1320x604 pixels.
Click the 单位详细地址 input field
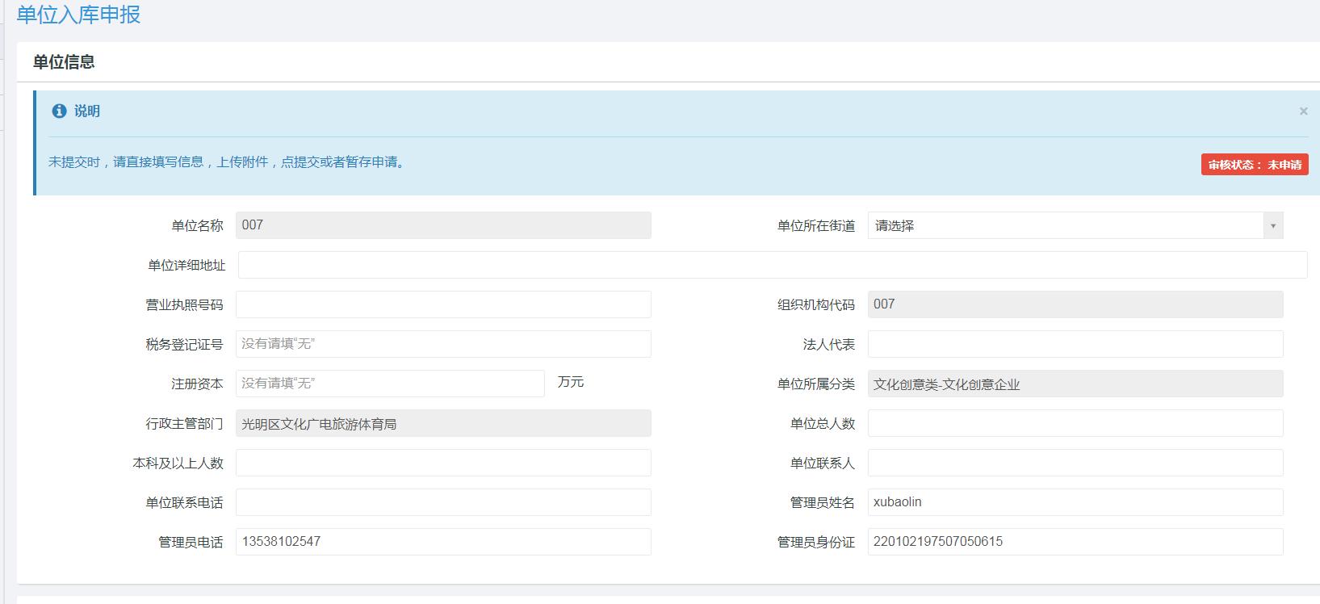click(772, 265)
